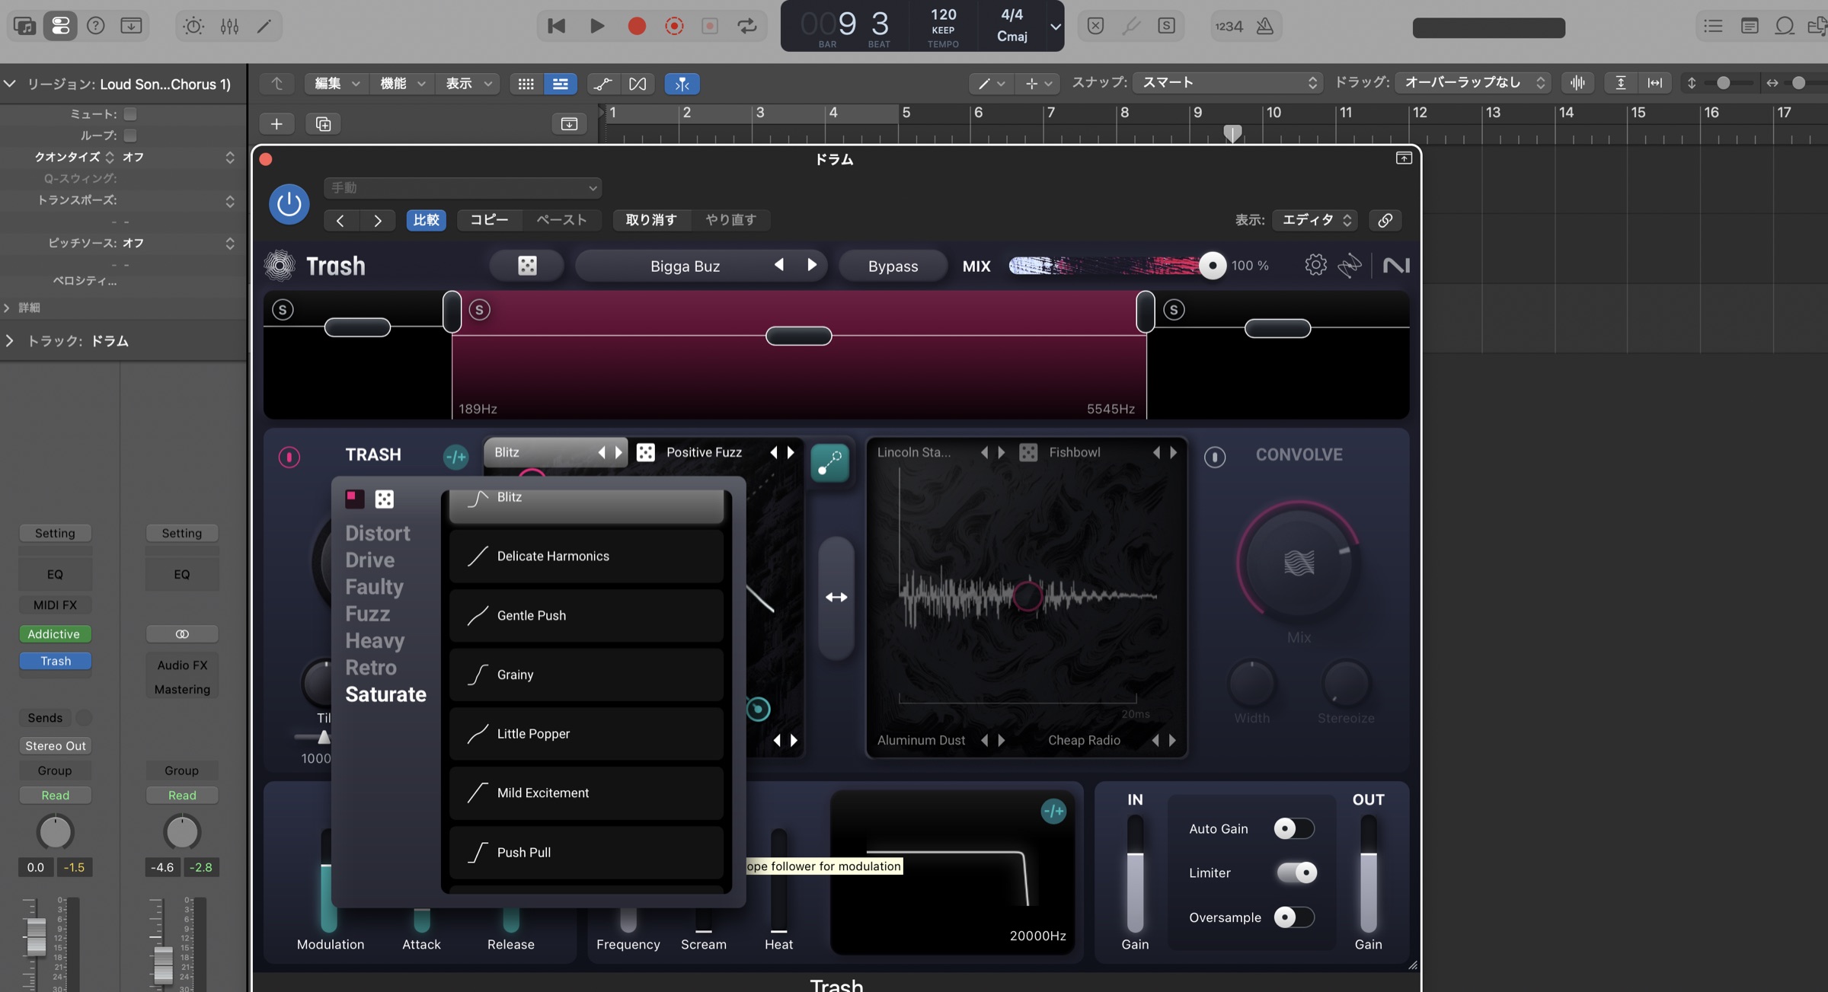Click the Record transport button
The image size is (1828, 992).
[x=637, y=26]
